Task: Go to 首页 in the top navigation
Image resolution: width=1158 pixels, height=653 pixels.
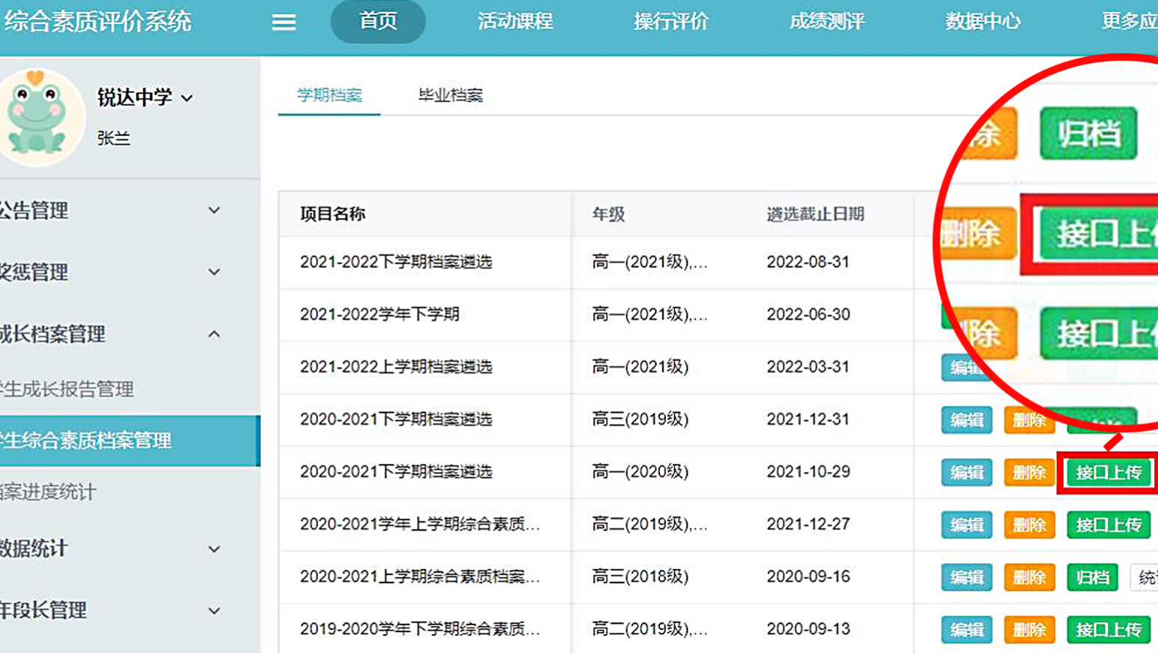Action: [x=378, y=21]
